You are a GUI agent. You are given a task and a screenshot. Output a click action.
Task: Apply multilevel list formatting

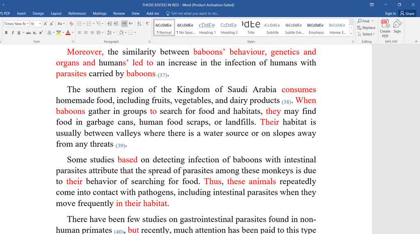click(98, 23)
